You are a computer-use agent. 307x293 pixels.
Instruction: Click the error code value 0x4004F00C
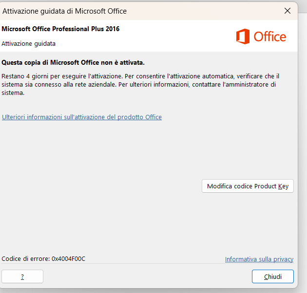(68, 259)
